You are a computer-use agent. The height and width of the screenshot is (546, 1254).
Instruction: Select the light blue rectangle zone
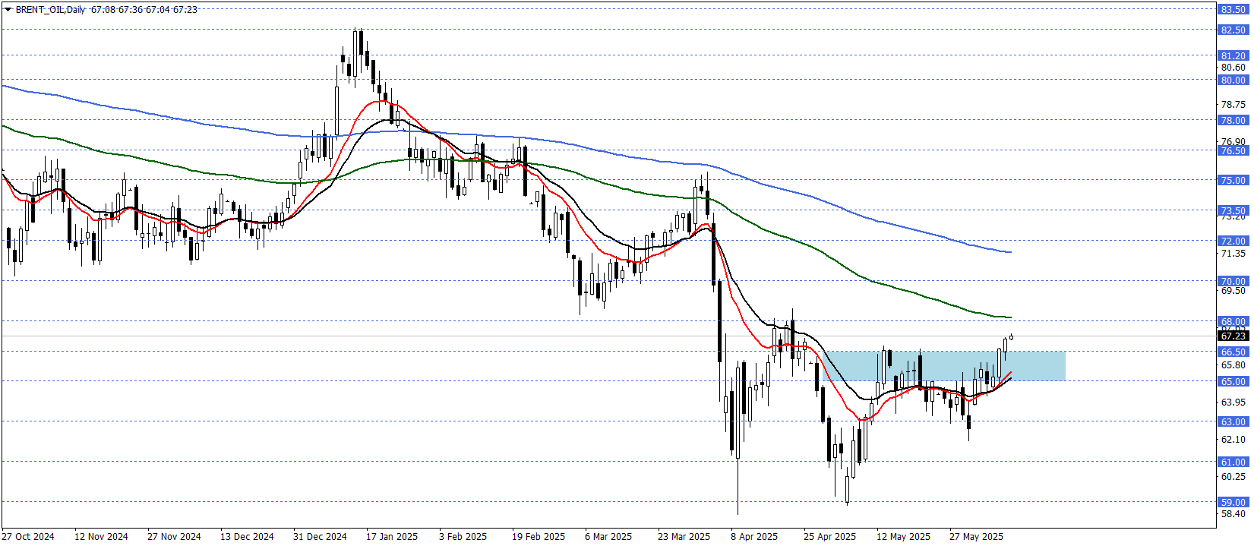(x=944, y=366)
